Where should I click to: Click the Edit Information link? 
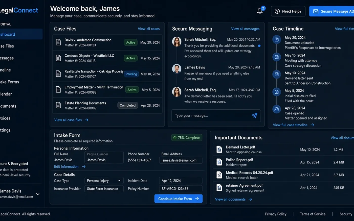(70, 167)
